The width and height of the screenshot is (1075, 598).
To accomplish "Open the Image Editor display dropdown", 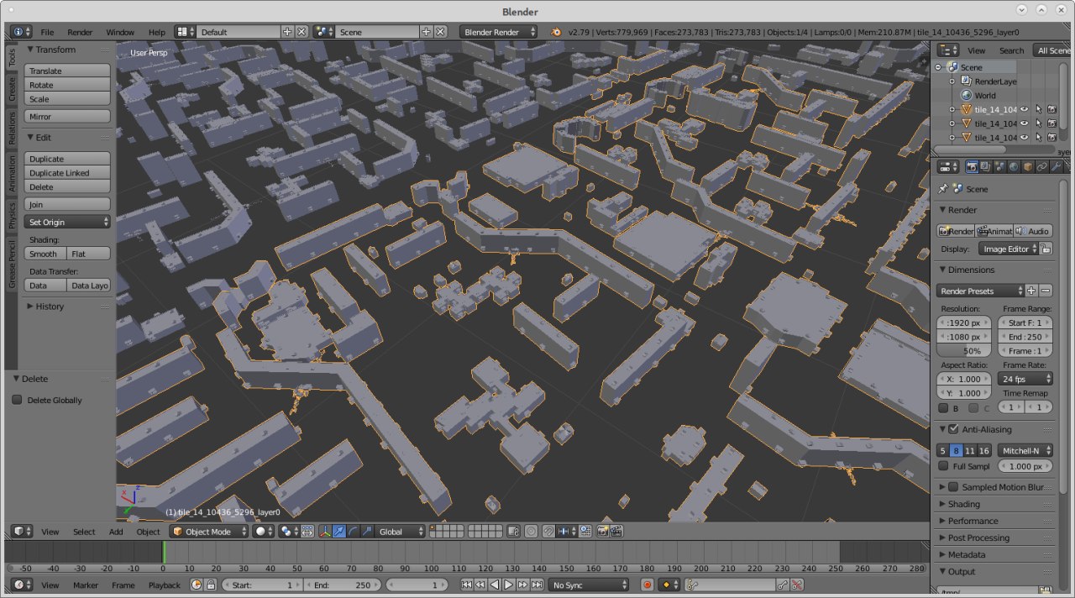I will pos(1008,249).
